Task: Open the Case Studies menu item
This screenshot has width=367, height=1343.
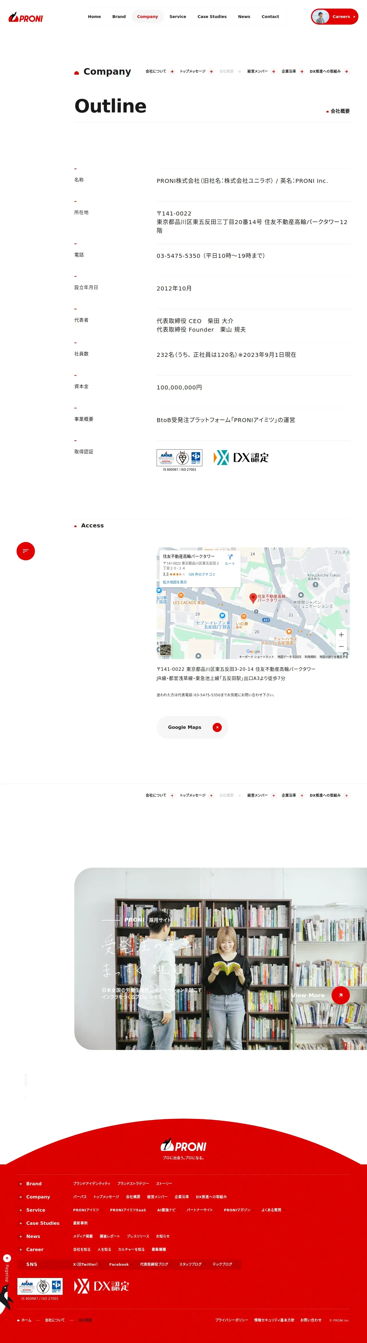Action: (x=212, y=17)
